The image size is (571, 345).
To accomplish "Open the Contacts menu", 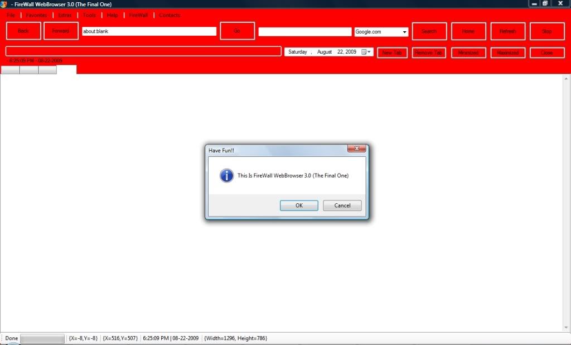I will tap(170, 15).
